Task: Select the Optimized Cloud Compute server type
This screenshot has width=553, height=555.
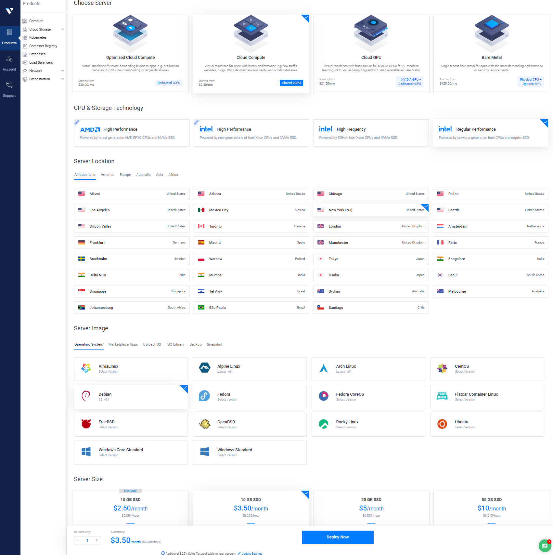Action: tap(130, 54)
